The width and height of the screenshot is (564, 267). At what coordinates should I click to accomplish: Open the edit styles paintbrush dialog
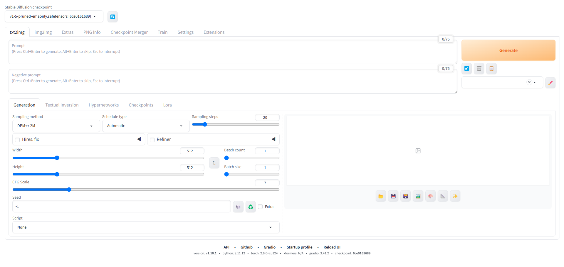coord(550,82)
